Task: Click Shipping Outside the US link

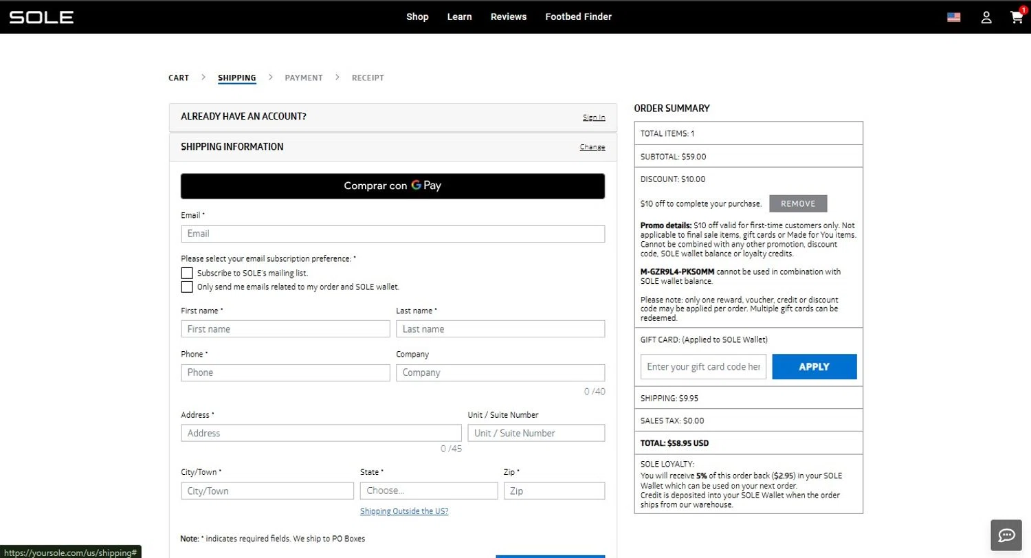Action: point(404,511)
